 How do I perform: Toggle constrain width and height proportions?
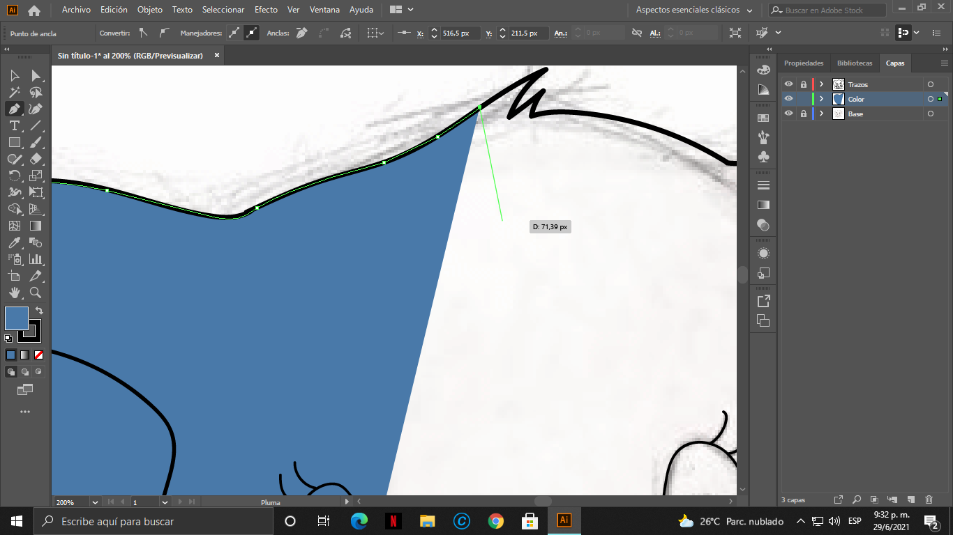[x=636, y=33]
